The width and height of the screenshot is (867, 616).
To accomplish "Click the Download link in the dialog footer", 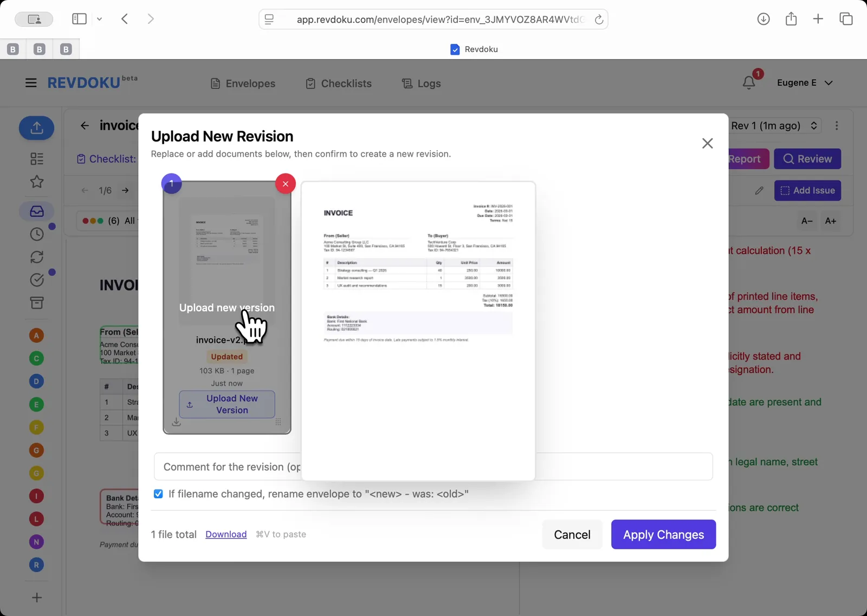I will 226,534.
